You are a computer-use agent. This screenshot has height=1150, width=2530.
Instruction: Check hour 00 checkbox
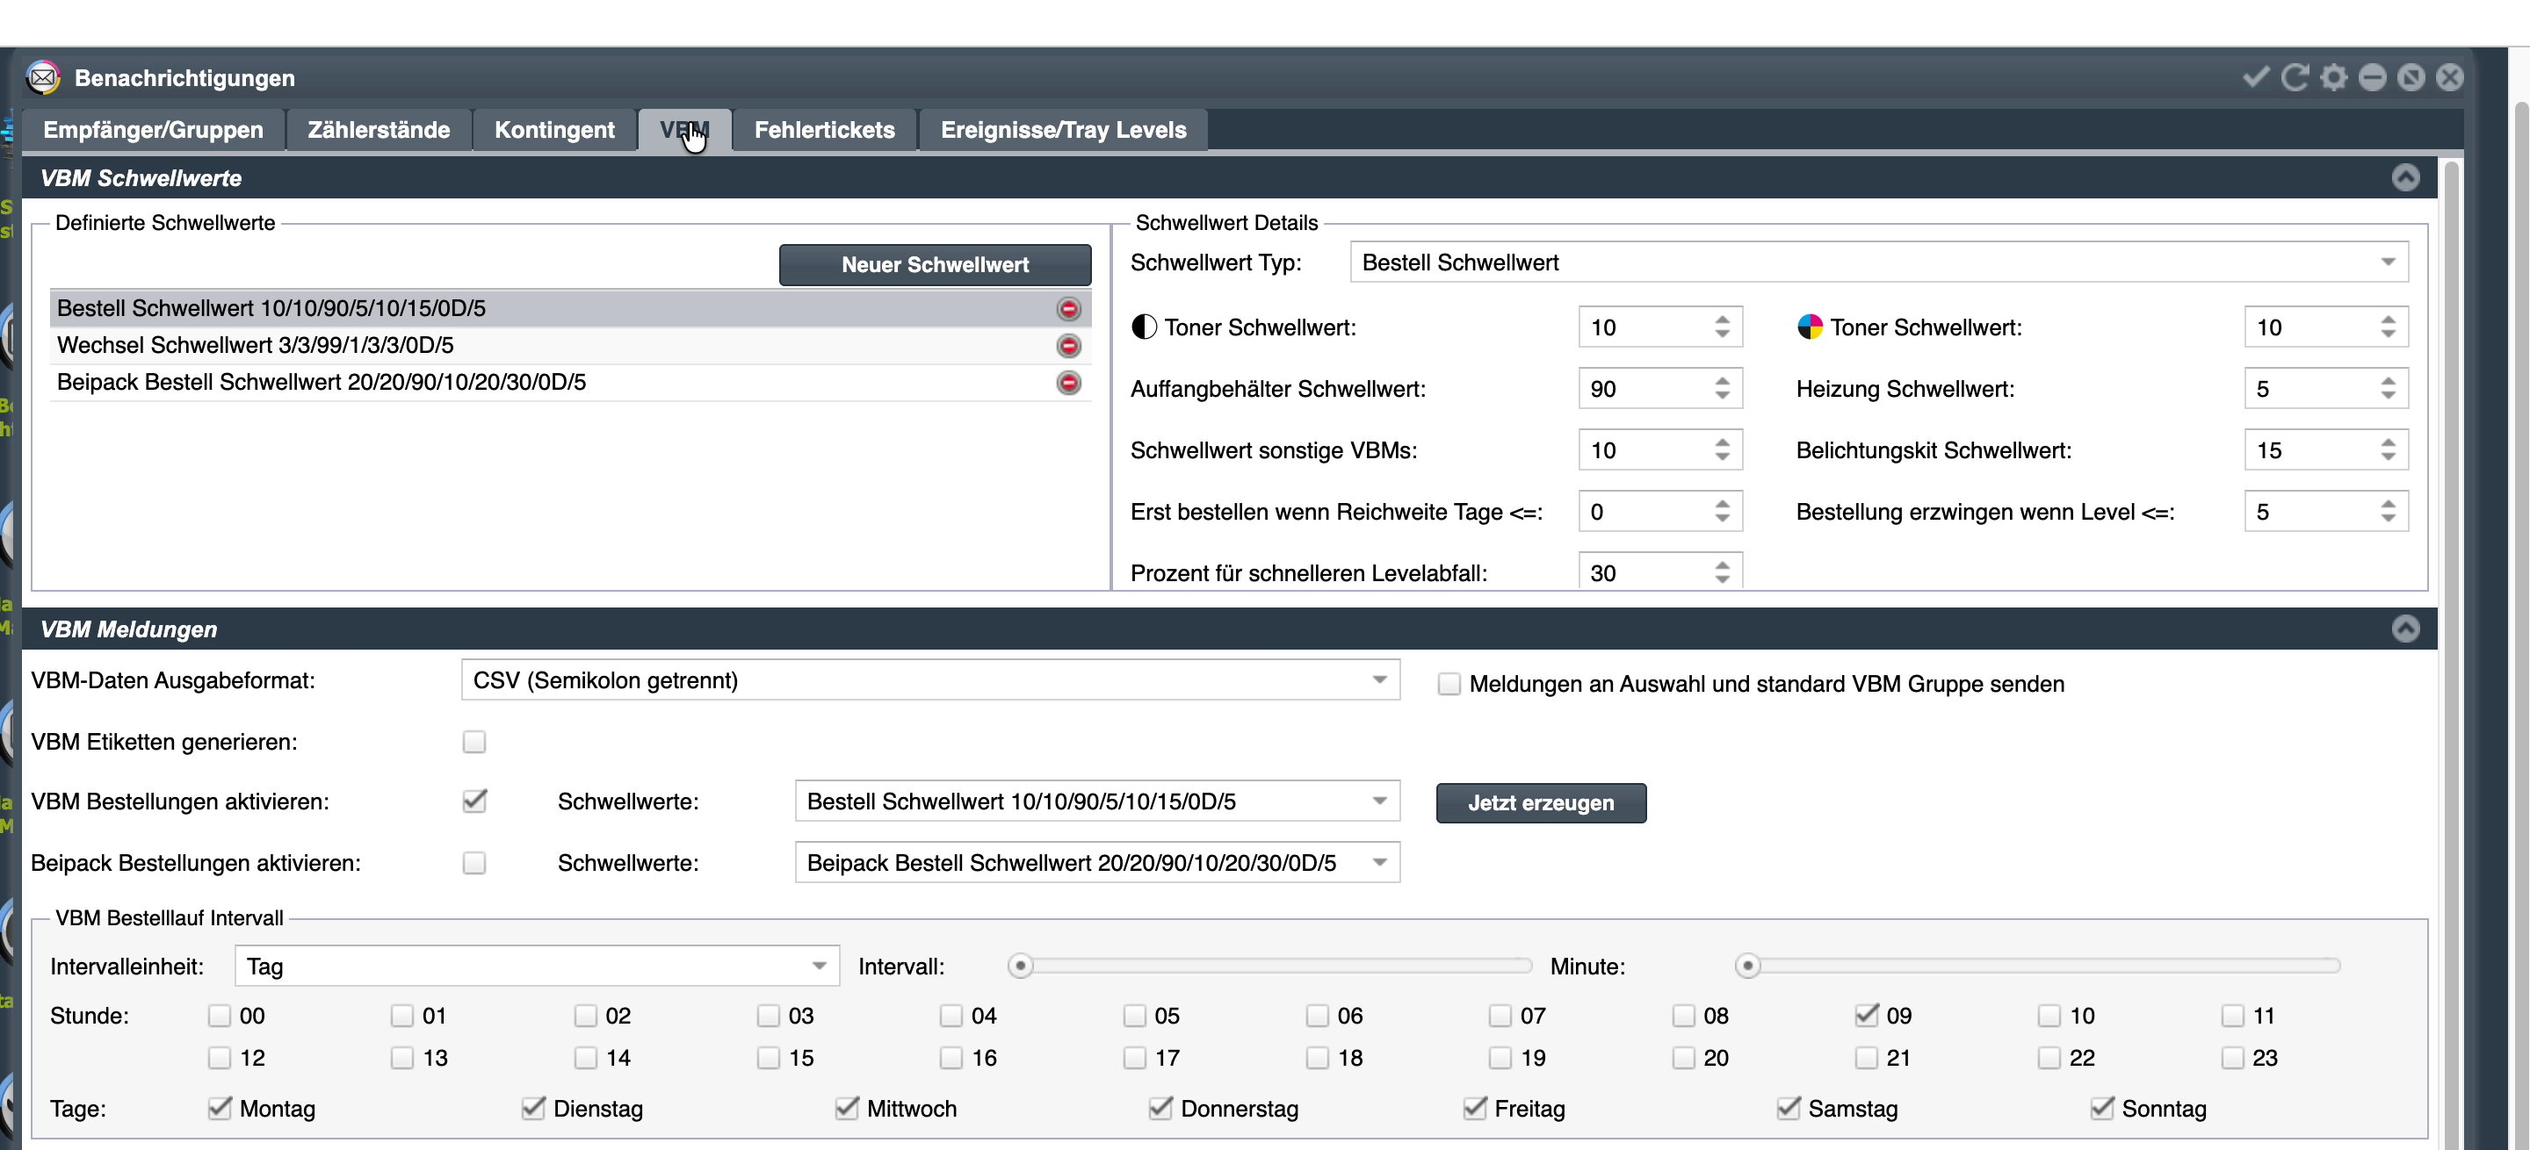[x=219, y=1016]
